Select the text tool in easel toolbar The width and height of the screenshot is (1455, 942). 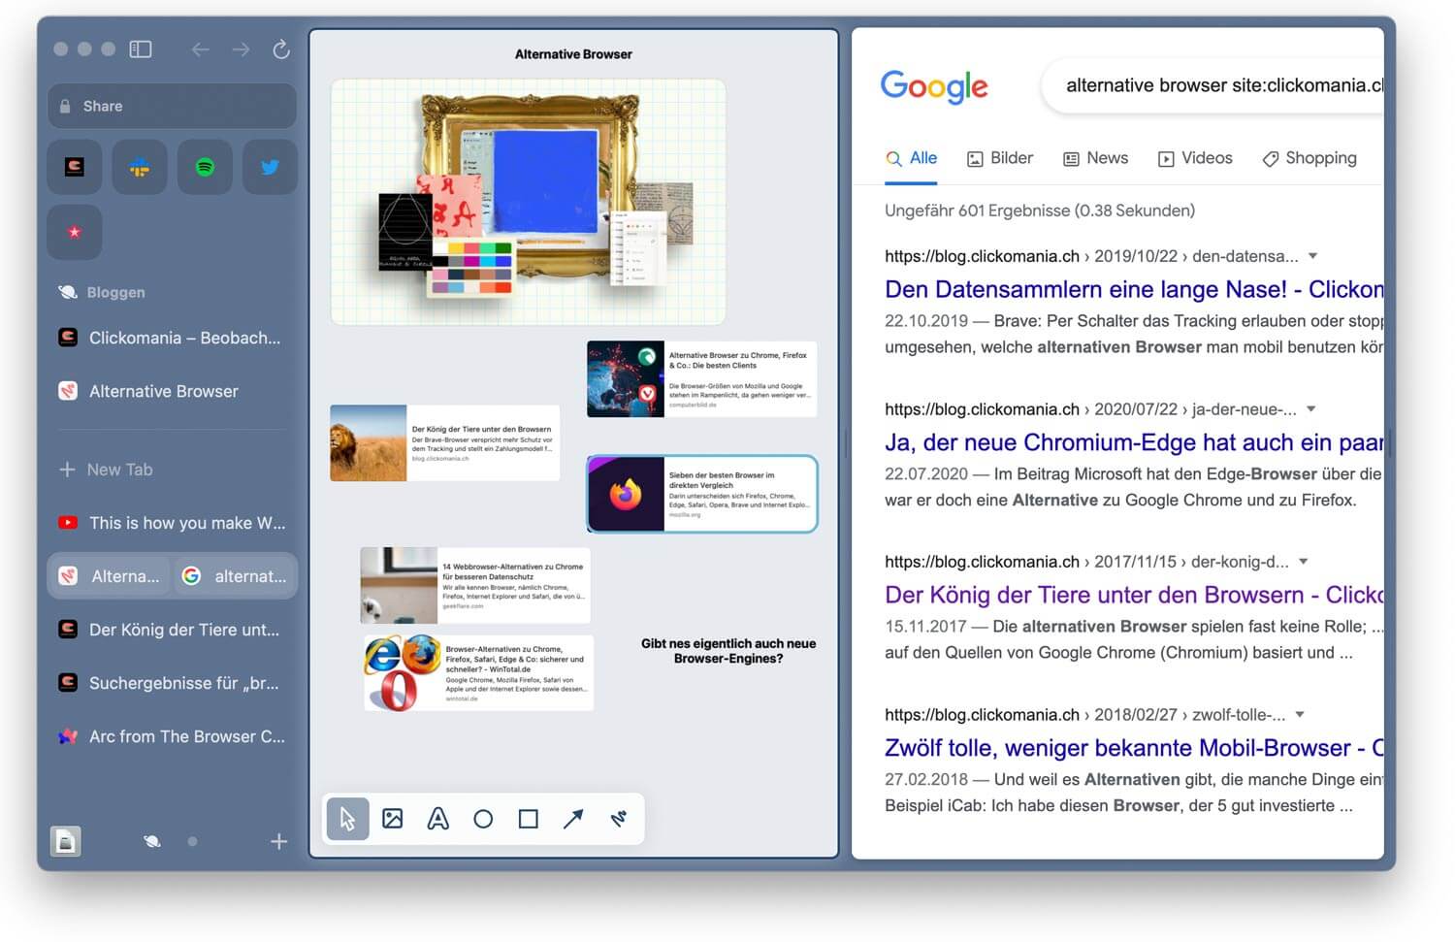pos(437,819)
